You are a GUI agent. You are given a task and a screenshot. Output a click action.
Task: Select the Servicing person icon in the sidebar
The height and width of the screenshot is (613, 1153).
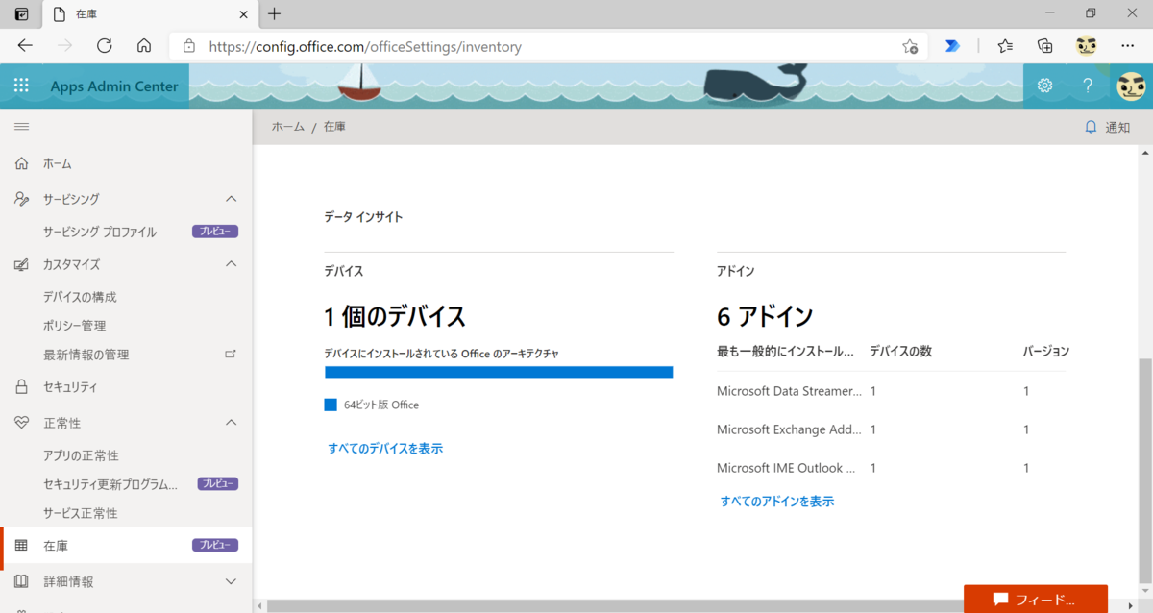[21, 199]
